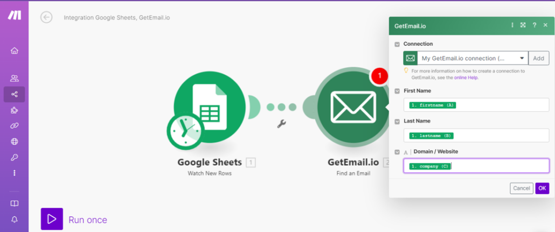Viewport: 555px width, 232px height.
Task: Toggle the First Name field checkbox
Action: tap(398, 91)
